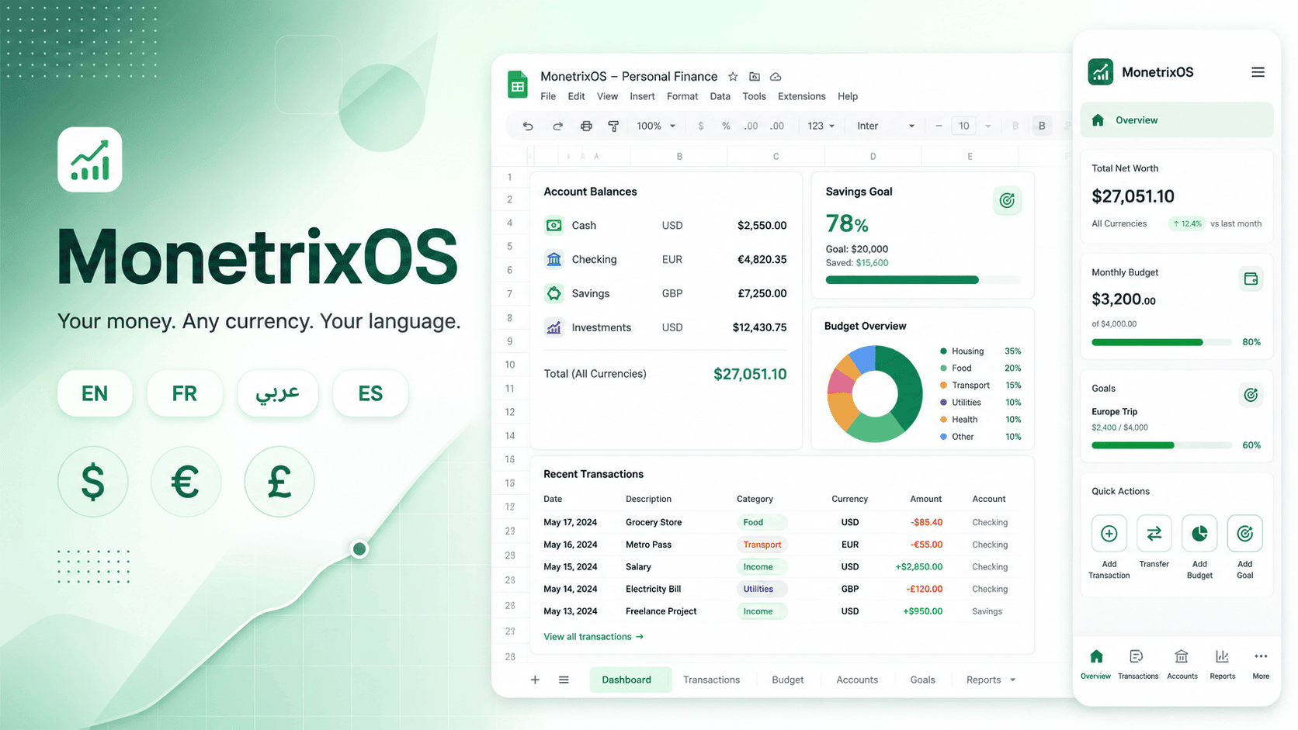1298x730 pixels.
Task: Click the redo arrow in the toolbar
Action: click(557, 126)
